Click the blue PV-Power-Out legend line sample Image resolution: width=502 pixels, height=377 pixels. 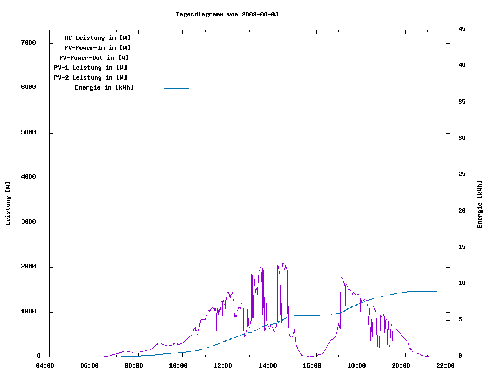point(176,59)
